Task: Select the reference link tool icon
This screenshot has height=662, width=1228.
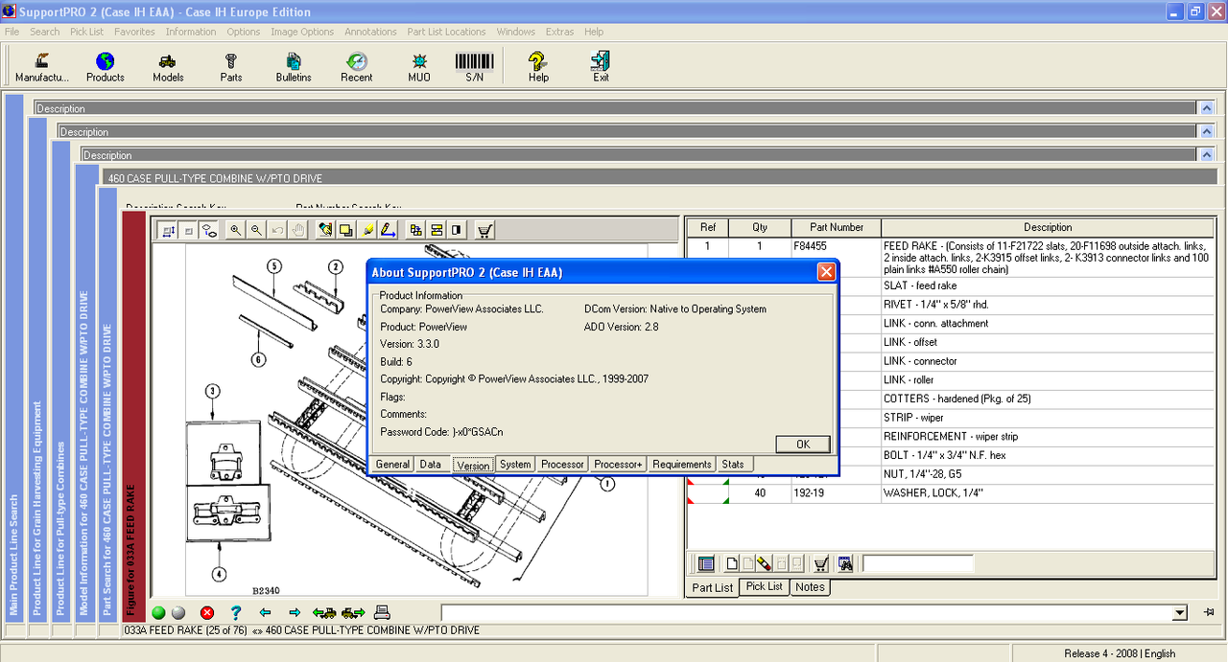Action: coord(209,230)
